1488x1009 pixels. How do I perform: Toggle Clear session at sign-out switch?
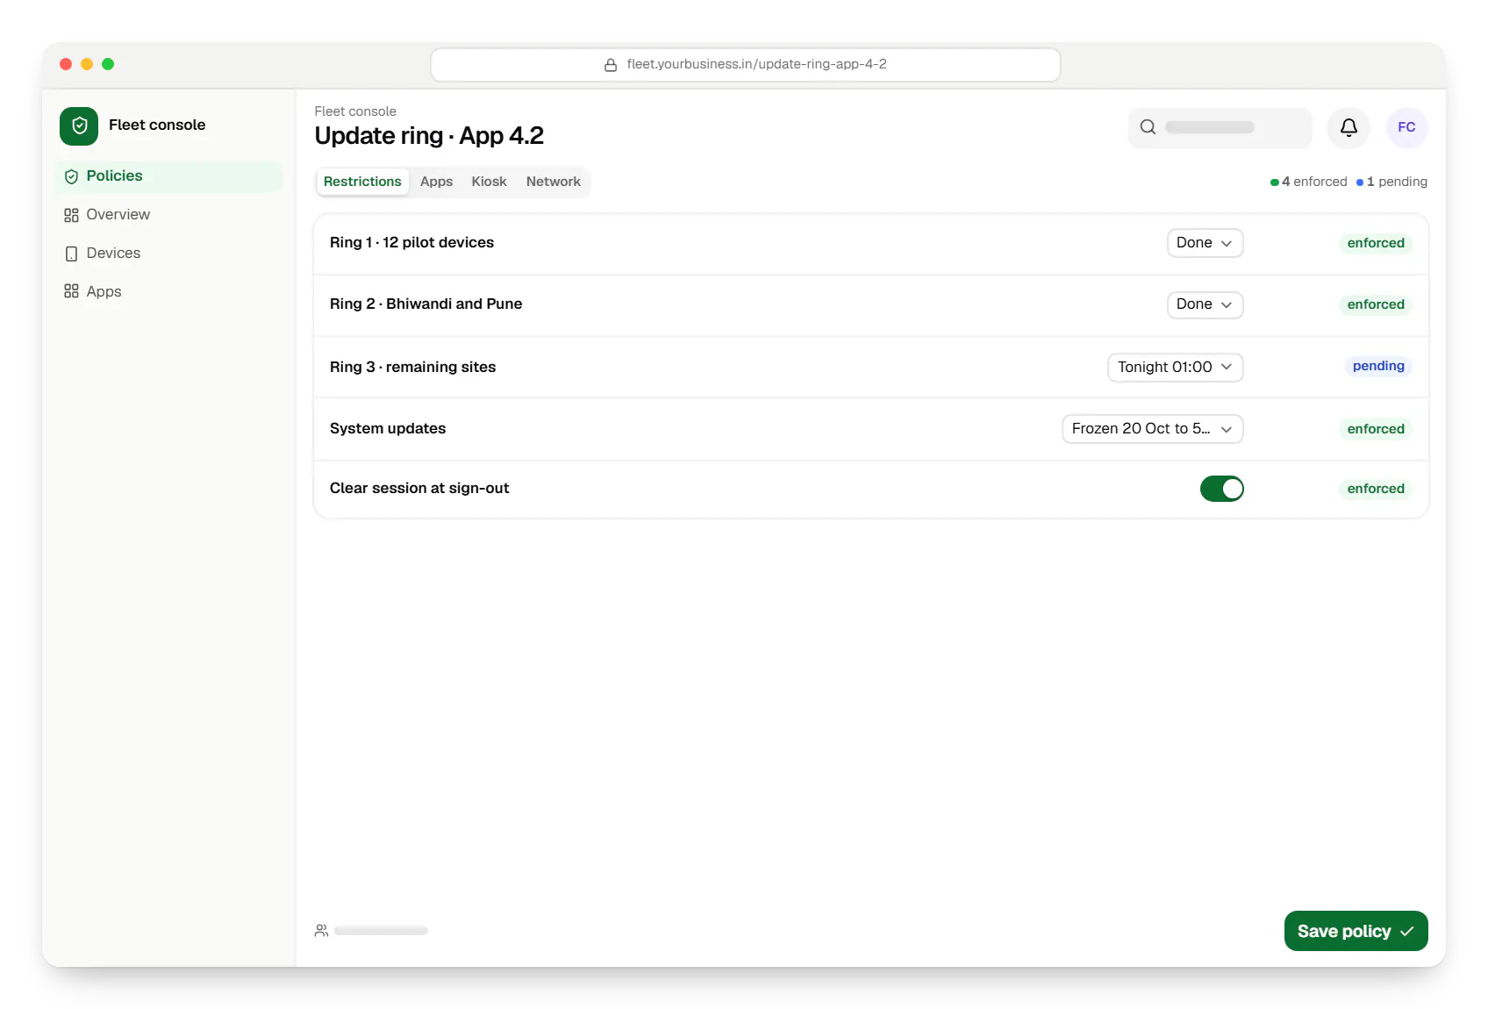pyautogui.click(x=1221, y=489)
